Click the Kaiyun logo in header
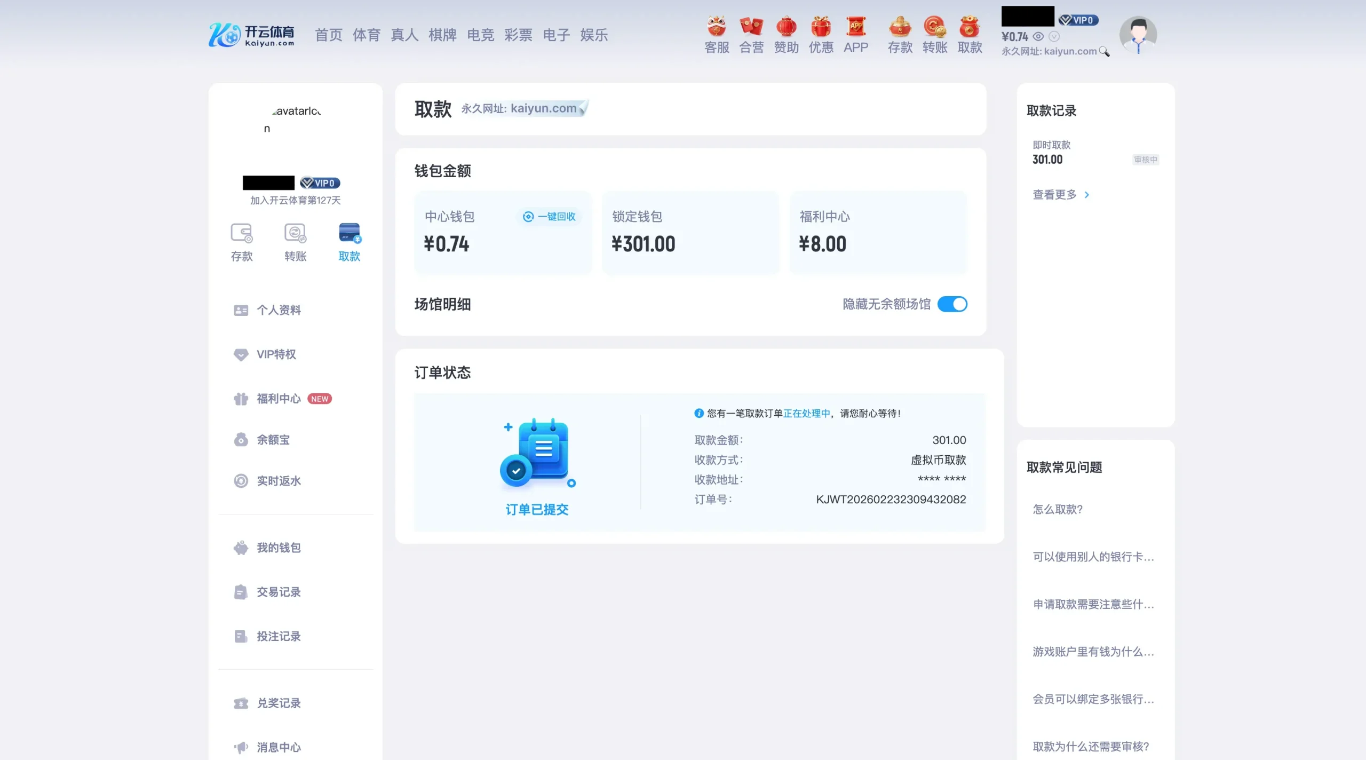Viewport: 1366px width, 760px height. 251,35
